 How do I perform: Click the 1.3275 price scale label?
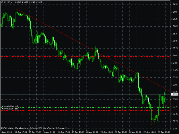tap(174, 107)
